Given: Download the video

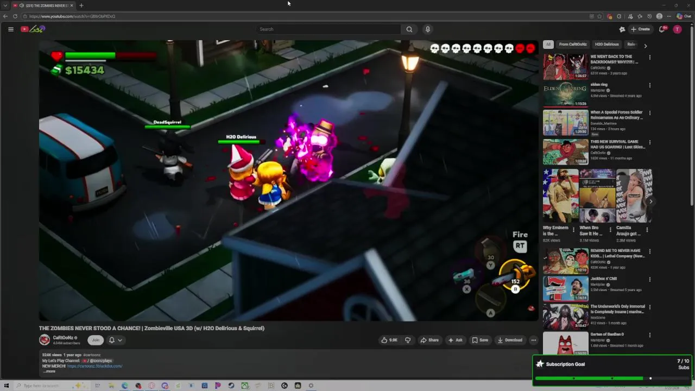Looking at the screenshot, I should coord(510,340).
